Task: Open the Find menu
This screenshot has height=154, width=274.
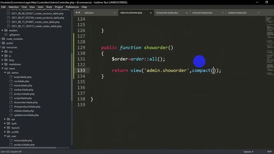Action: [24, 7]
